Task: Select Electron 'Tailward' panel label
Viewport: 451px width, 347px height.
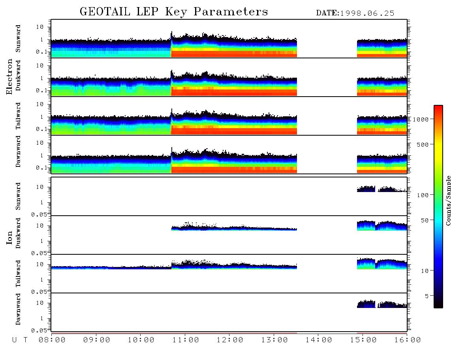Action: [18, 116]
